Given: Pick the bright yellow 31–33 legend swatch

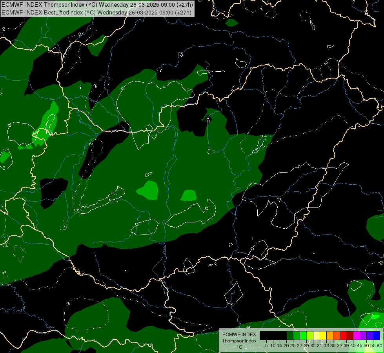Looking at the screenshot, I should pos(323,335).
